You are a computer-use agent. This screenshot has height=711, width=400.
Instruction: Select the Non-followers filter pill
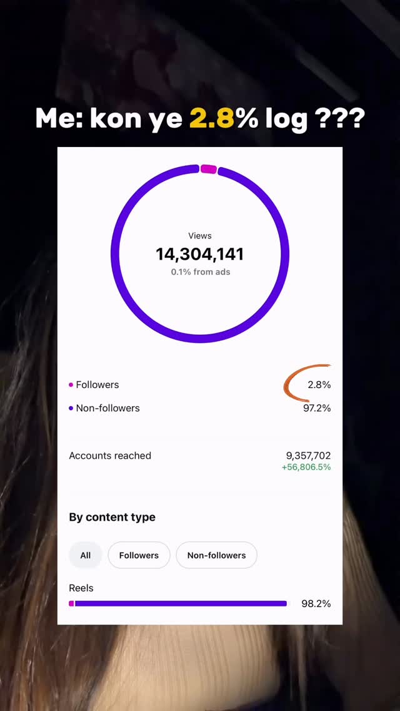(216, 555)
